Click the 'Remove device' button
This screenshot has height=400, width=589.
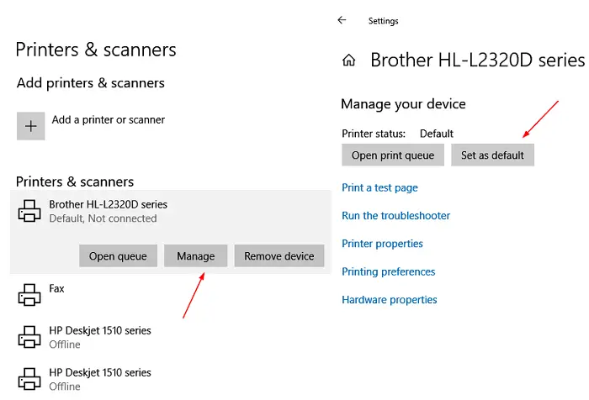point(279,256)
